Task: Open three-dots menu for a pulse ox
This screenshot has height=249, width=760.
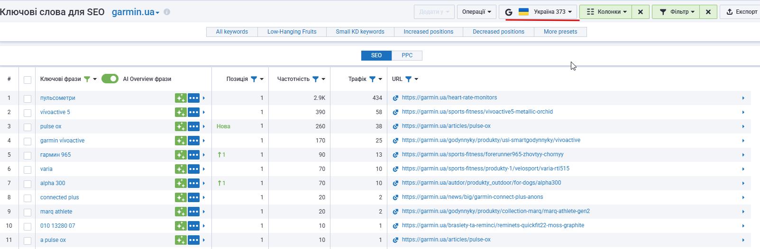Action: [193, 240]
